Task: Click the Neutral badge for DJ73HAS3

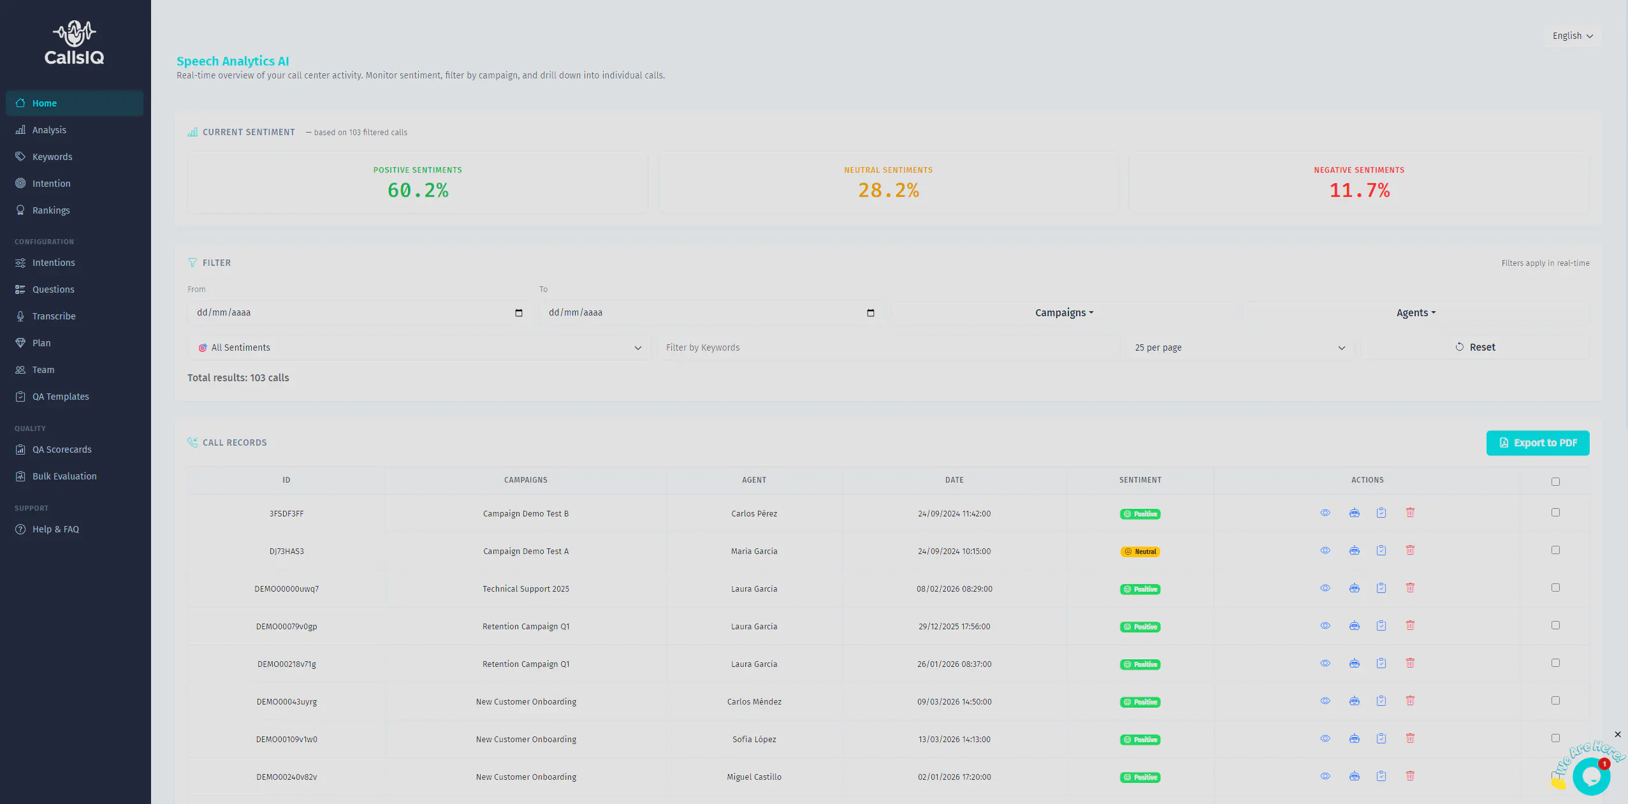Action: [x=1140, y=552]
